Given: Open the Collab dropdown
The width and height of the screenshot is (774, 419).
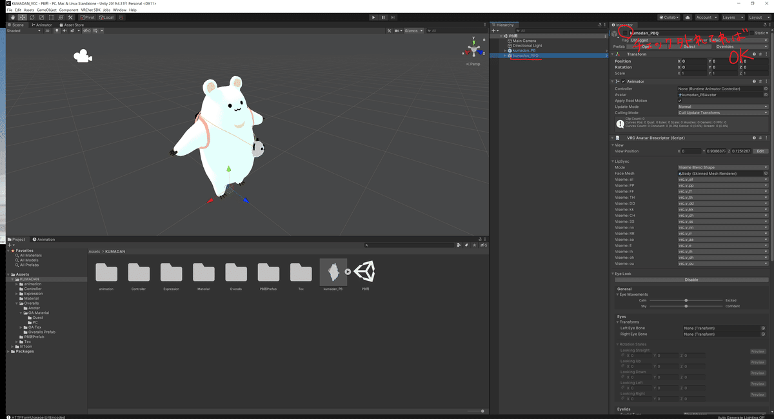Looking at the screenshot, I should coord(668,17).
